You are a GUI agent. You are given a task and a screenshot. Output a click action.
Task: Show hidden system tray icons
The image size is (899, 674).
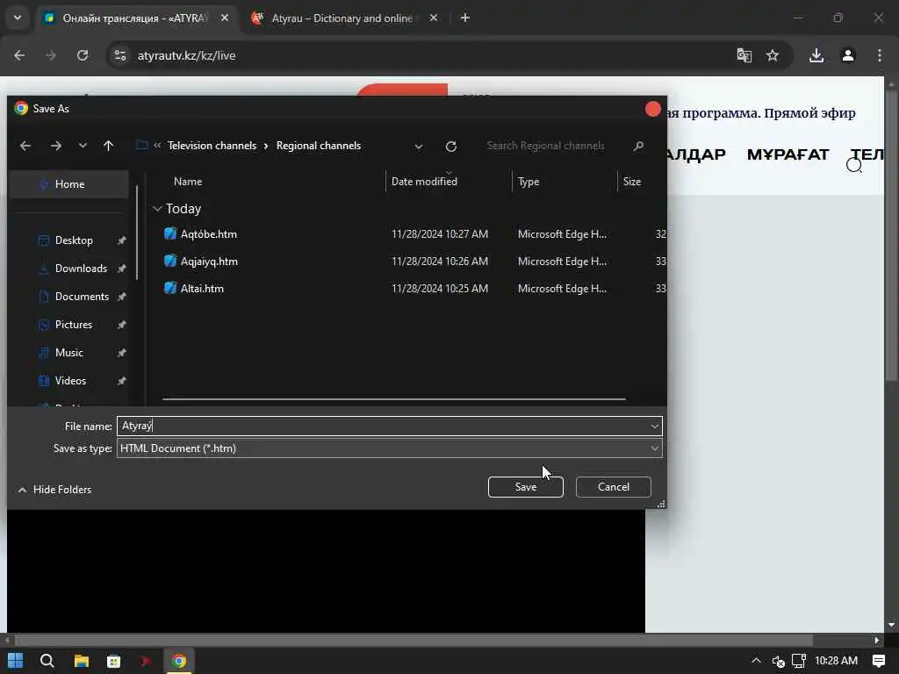756,661
